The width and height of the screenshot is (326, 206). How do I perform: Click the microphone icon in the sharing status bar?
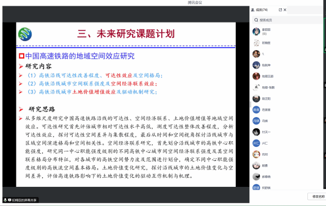5,200
